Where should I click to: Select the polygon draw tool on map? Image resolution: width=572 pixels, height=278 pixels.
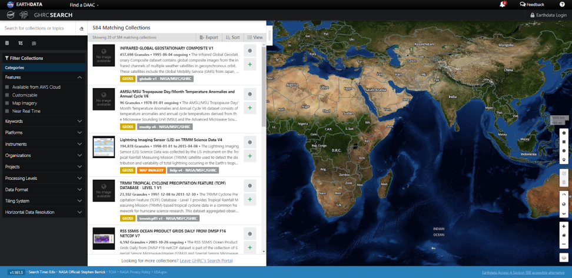(564, 133)
